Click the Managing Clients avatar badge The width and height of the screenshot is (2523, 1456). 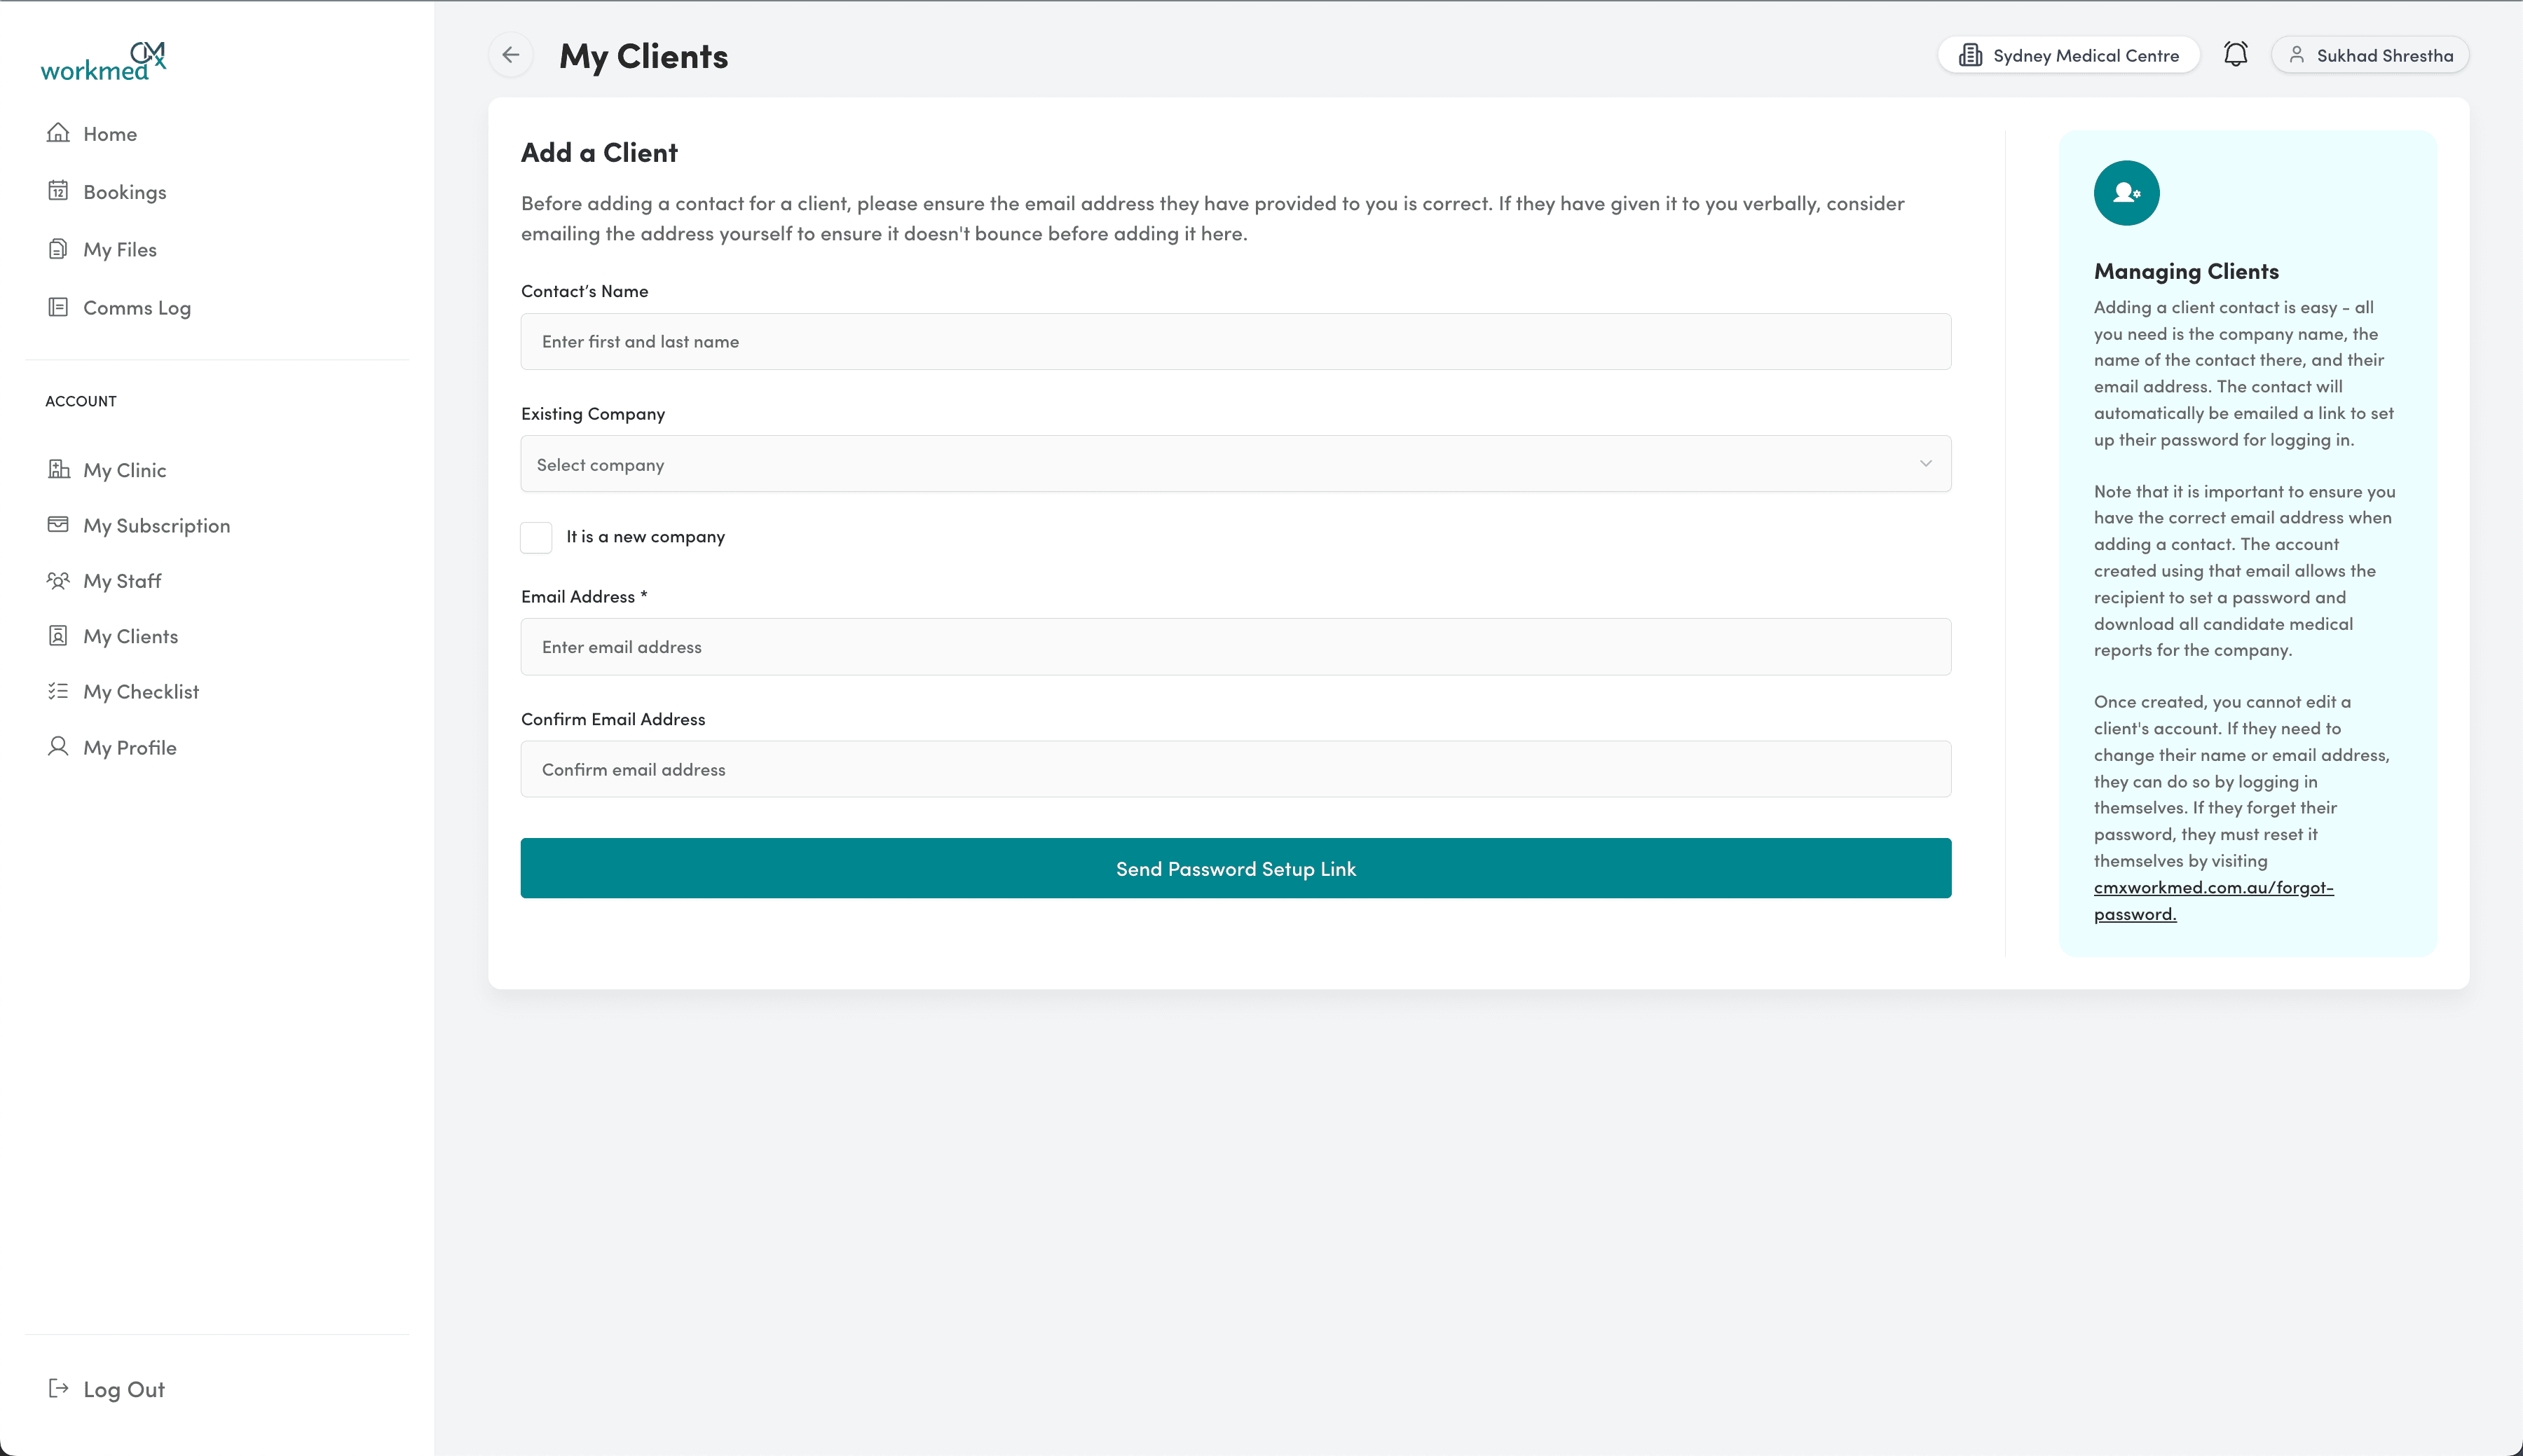pyautogui.click(x=2127, y=192)
